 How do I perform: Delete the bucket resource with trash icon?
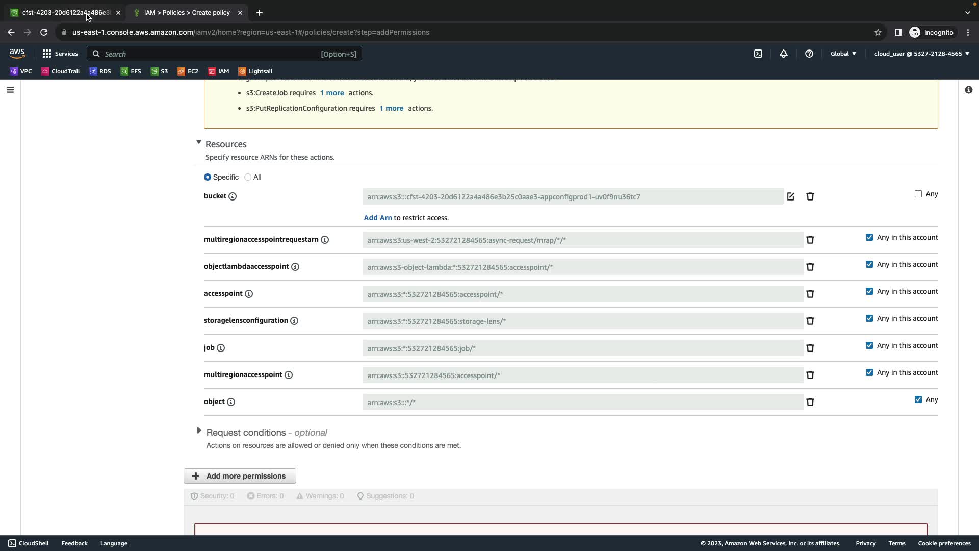tap(810, 196)
